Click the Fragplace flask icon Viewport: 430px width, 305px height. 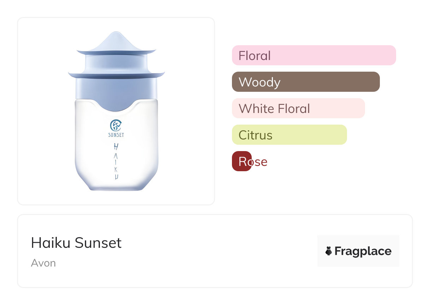(x=328, y=251)
